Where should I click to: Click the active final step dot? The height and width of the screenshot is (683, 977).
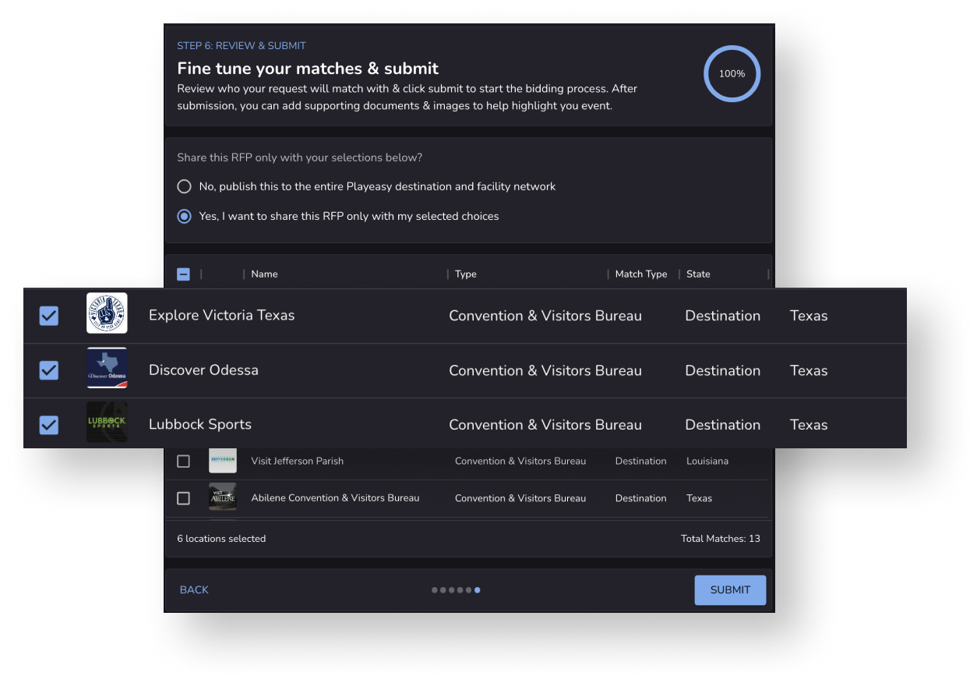point(478,590)
